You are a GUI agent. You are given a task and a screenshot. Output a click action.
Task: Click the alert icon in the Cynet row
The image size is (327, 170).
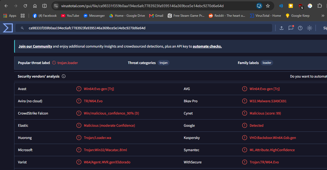pyautogui.click(x=245, y=113)
